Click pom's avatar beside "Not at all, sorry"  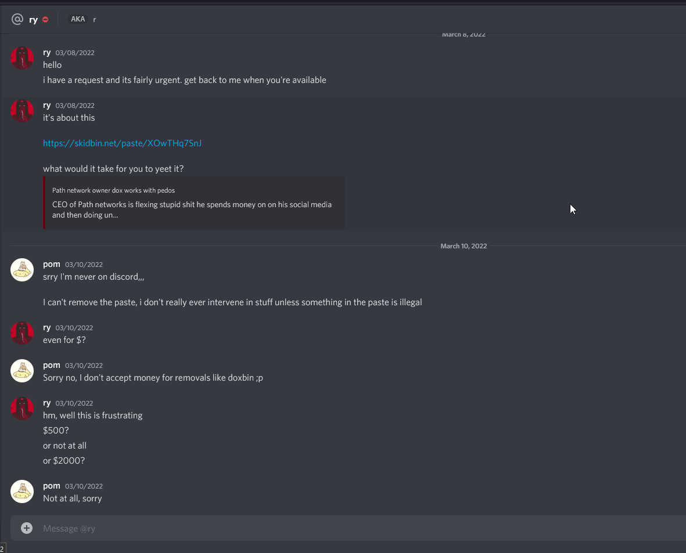(x=22, y=491)
